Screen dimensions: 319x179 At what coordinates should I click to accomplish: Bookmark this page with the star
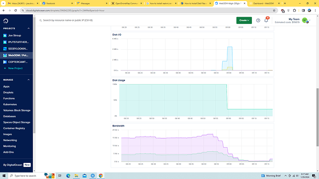[x=274, y=11]
